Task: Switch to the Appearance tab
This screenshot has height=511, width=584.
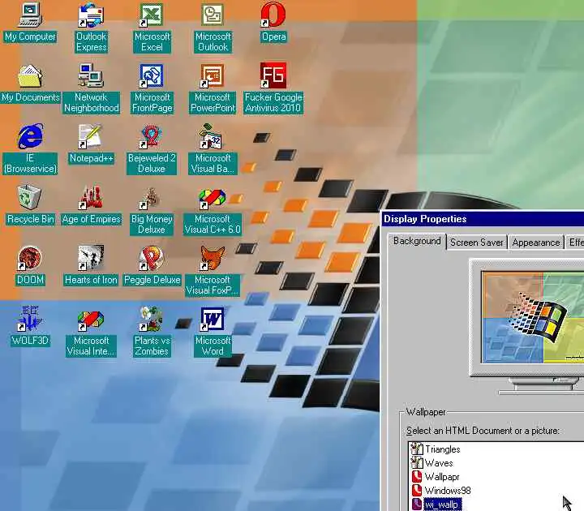Action: [535, 243]
